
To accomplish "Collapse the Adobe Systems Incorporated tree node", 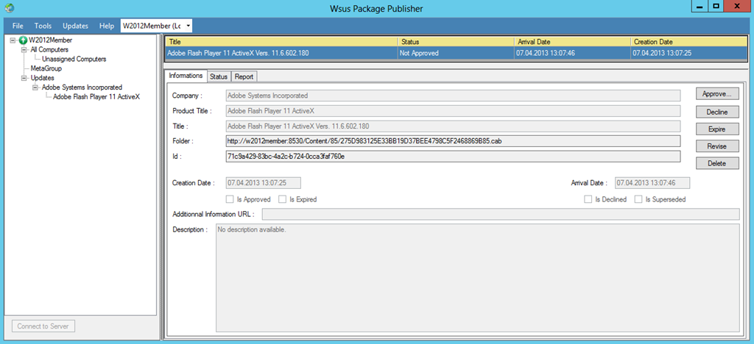I will [x=35, y=87].
